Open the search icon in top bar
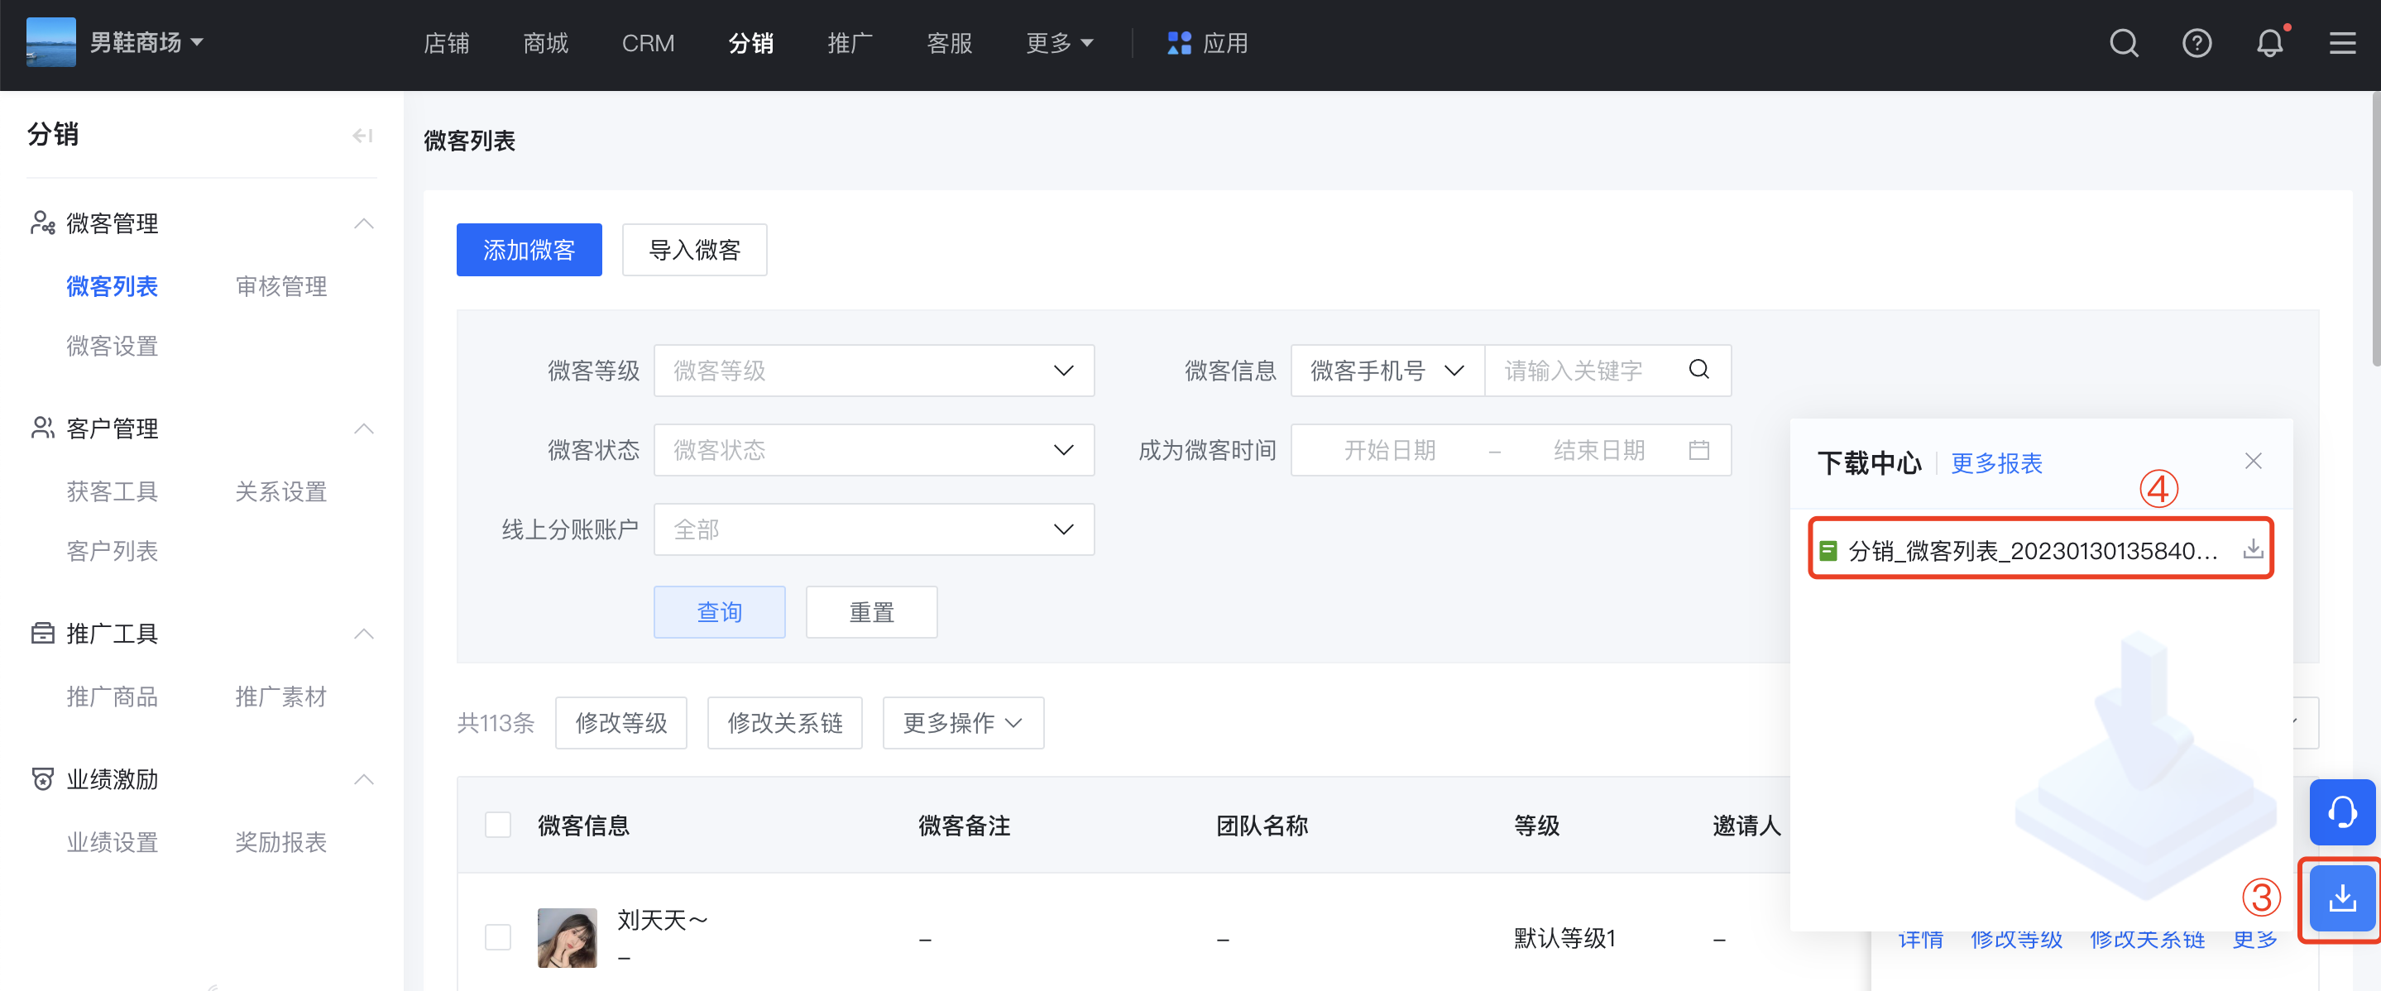Screen dimensions: 2381x991 click(2123, 44)
